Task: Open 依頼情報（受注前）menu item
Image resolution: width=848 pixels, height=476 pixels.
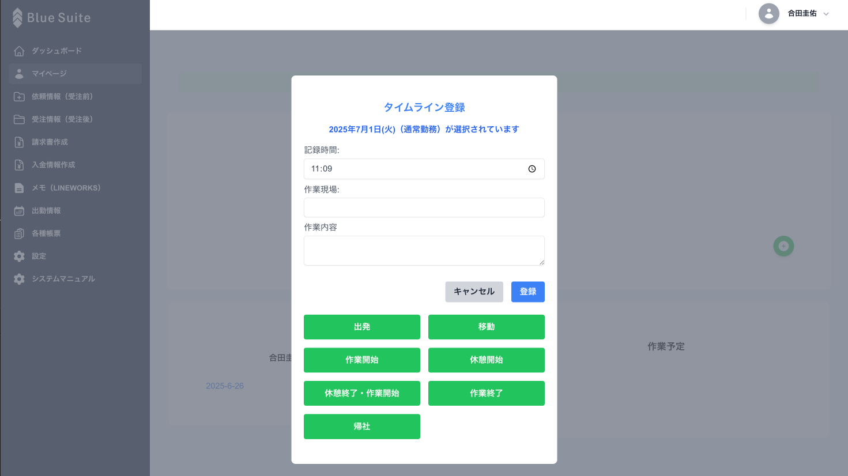Action: click(76, 96)
